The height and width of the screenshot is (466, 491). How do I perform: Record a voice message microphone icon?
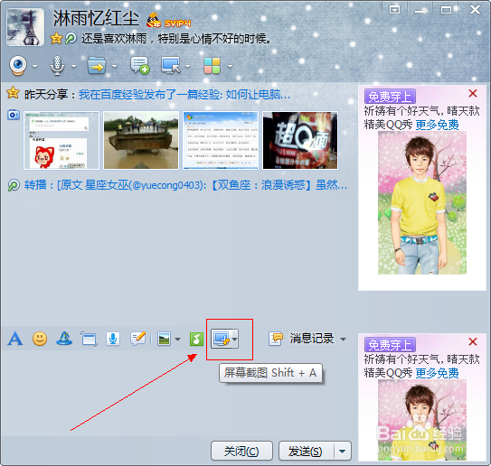coord(113,339)
